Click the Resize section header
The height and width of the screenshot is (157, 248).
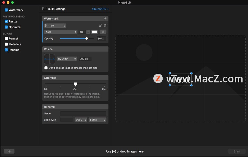point(75,49)
